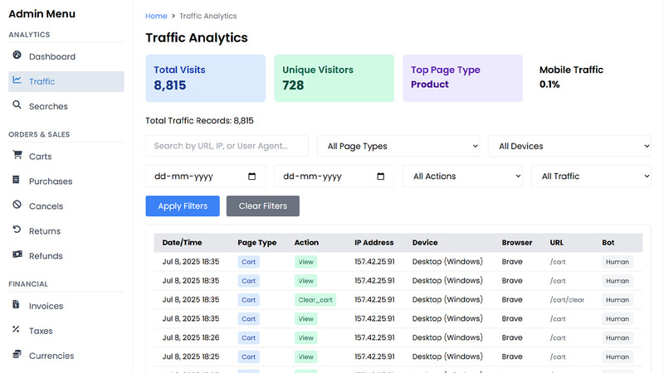Image resolution: width=664 pixels, height=373 pixels.
Task: Click the Currencies coins icon
Action: click(17, 354)
